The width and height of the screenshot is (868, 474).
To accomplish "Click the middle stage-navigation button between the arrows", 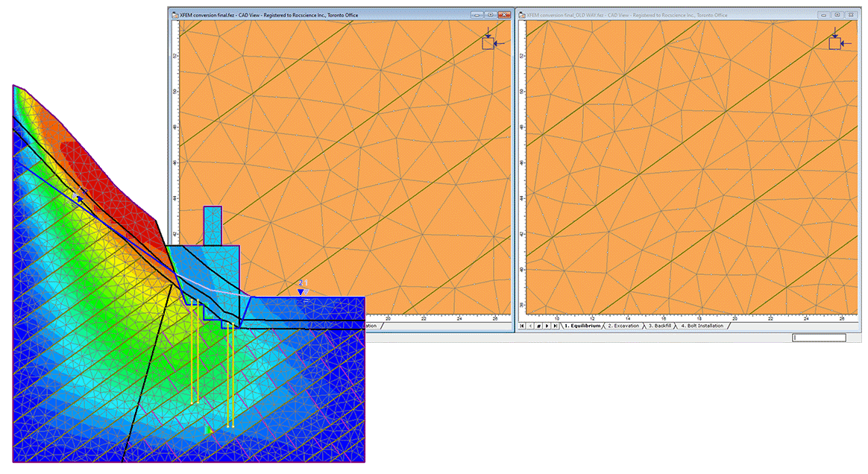I will pyautogui.click(x=538, y=326).
